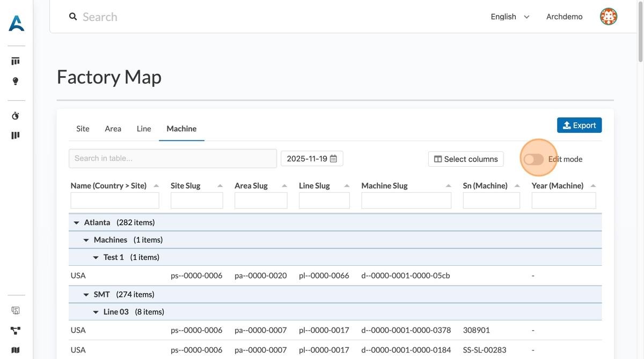This screenshot has height=359, width=644.
Task: Sort by Site Slug column arrow
Action: coord(220,186)
